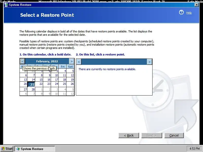This screenshot has height=152, width=203.
Task: Select February 14 on the calendar
Action: click(x=31, y=80)
